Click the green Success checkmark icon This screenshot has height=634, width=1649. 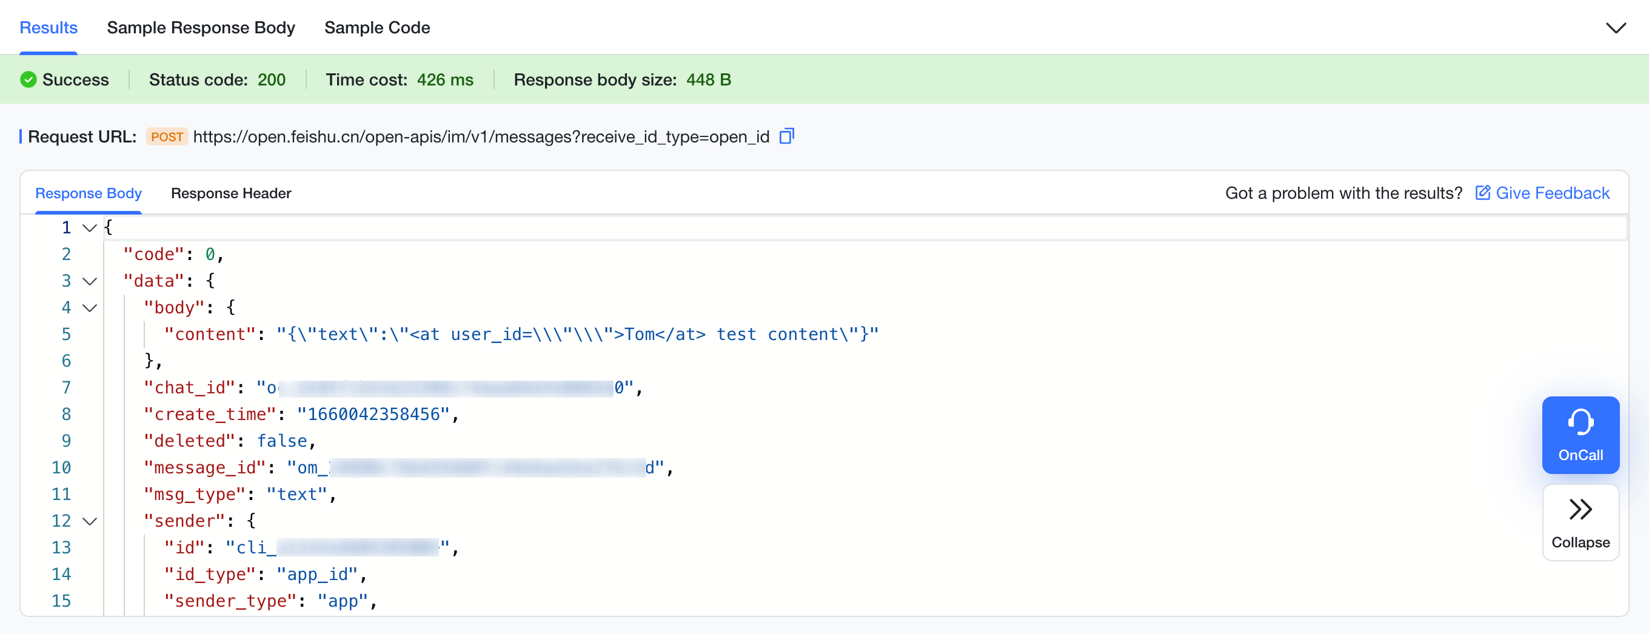[x=28, y=80]
